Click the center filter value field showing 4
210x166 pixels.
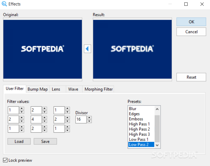(36, 119)
